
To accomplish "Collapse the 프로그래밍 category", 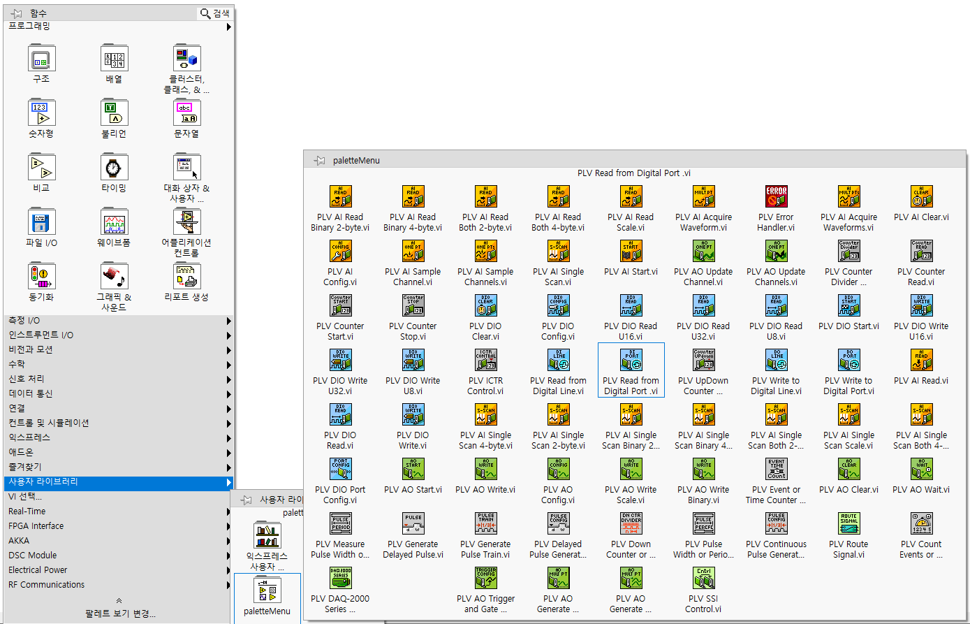I will pyautogui.click(x=119, y=27).
